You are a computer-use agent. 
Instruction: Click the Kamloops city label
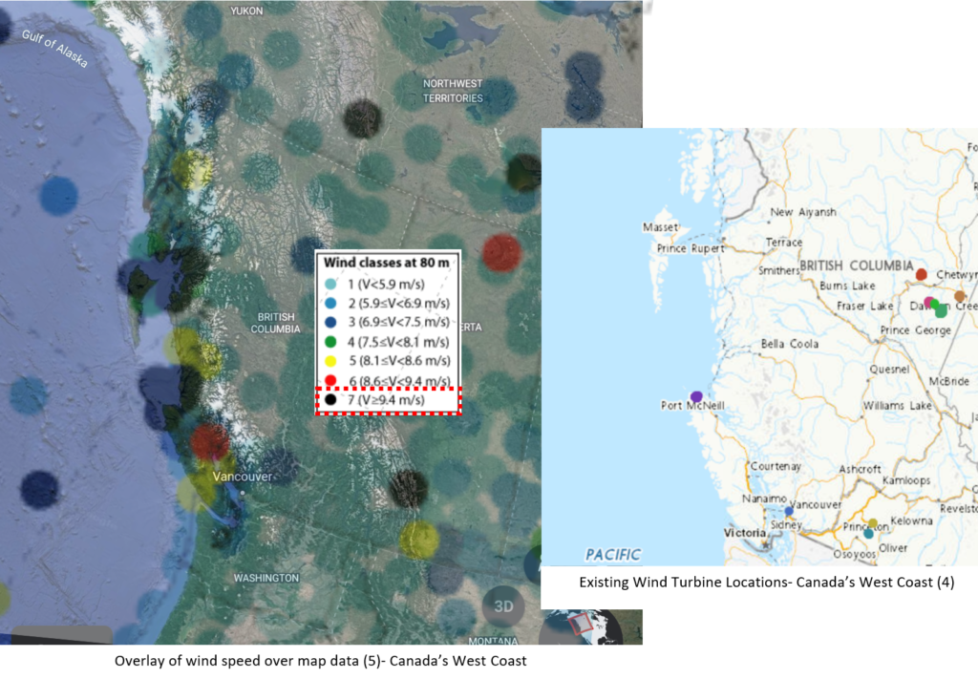click(905, 479)
